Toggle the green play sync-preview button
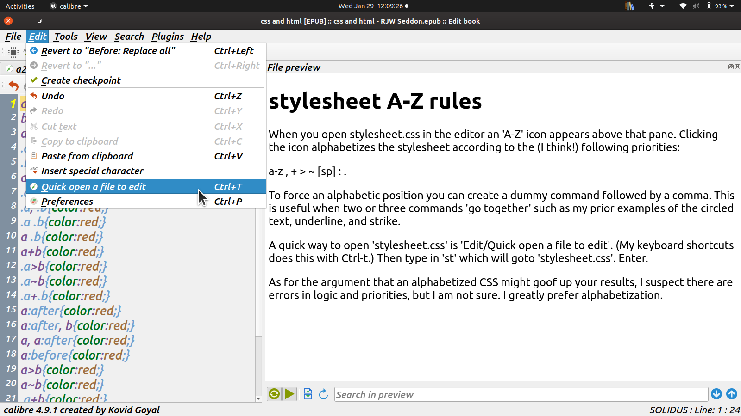The width and height of the screenshot is (741, 416). (x=290, y=394)
